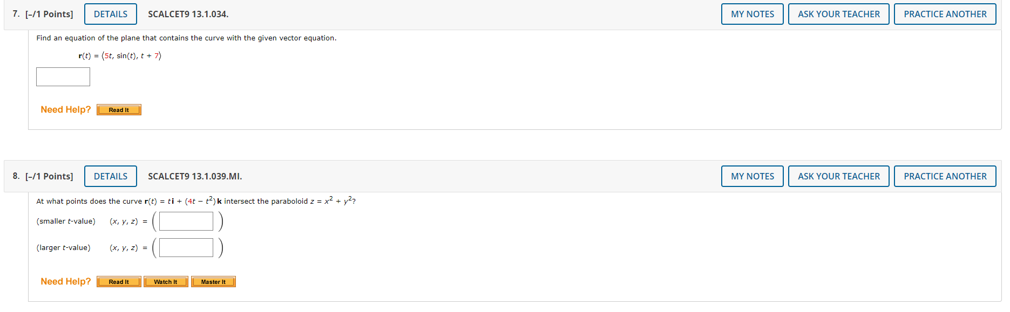1010x312 pixels.
Task: Launch the Master It tutorial
Action: 213,281
